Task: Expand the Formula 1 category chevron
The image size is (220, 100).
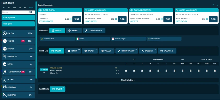Action: pyautogui.click(x=32, y=57)
